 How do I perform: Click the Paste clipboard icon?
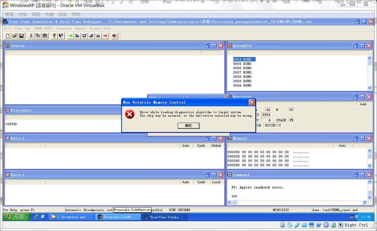(45, 36)
